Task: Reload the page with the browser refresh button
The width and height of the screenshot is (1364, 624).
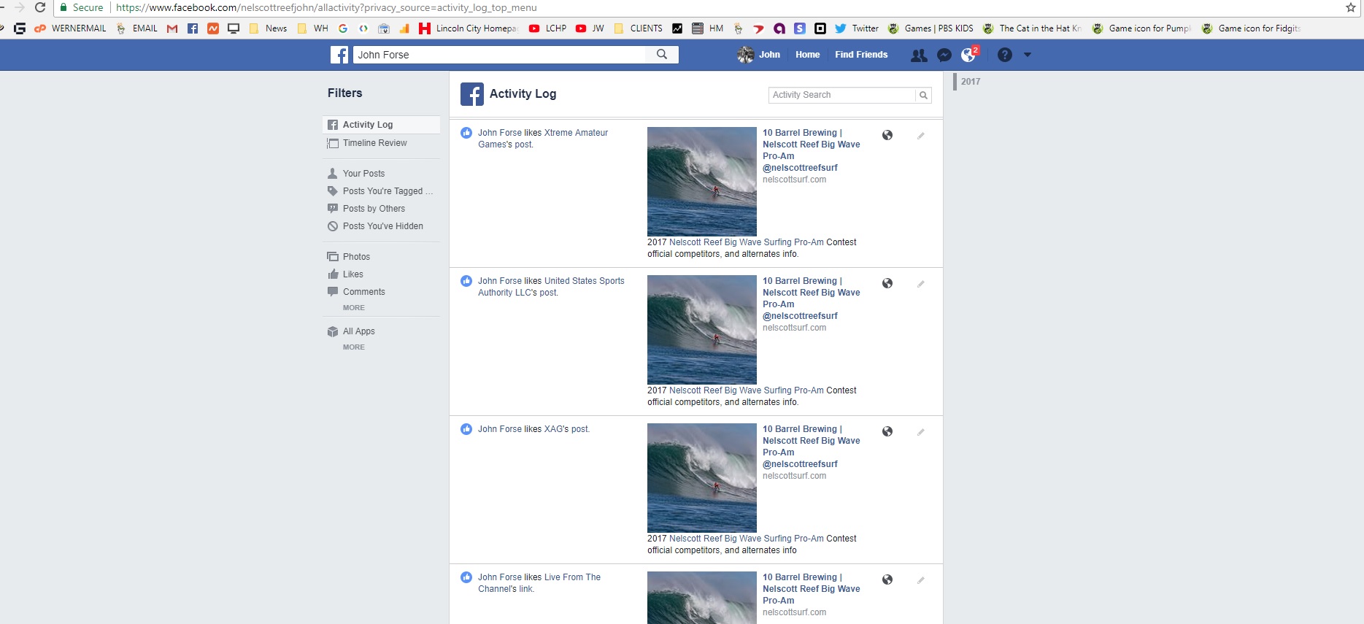Action: tap(40, 7)
